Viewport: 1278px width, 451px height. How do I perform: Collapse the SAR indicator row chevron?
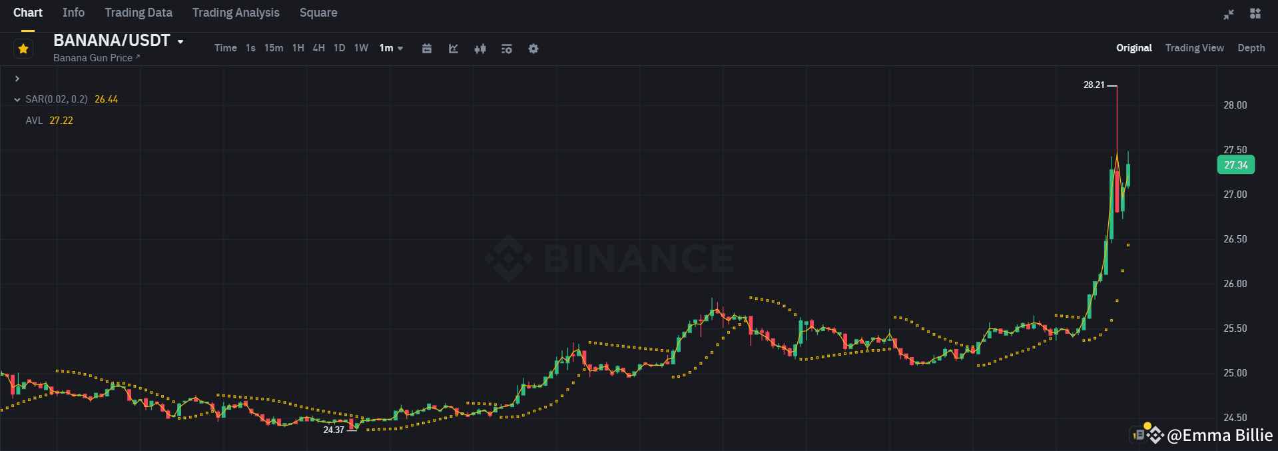[x=17, y=99]
